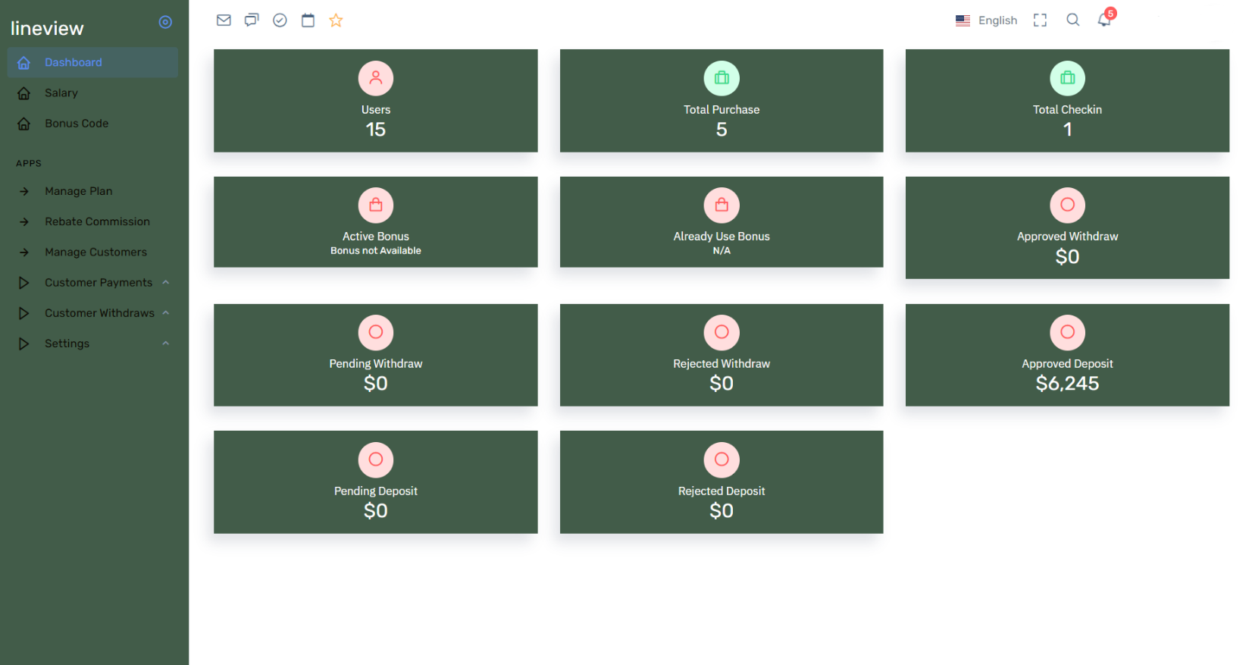Navigate to Rebate Commission
Screen dimensions: 1249x665
97,221
